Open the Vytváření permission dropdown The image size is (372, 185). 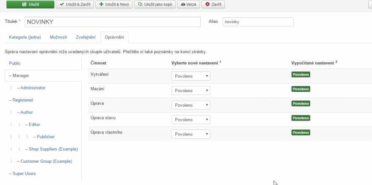pyautogui.click(x=191, y=76)
